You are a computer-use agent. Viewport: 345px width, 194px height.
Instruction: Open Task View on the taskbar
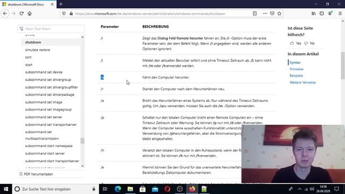pos(105,189)
